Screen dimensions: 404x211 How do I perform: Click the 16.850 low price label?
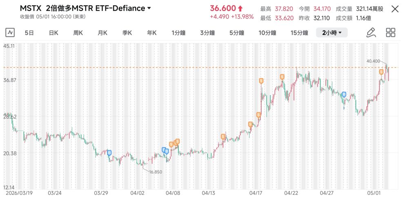pyautogui.click(x=155, y=172)
